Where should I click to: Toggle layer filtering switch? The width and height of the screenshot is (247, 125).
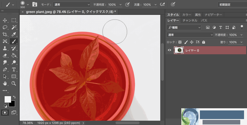click(x=242, y=27)
